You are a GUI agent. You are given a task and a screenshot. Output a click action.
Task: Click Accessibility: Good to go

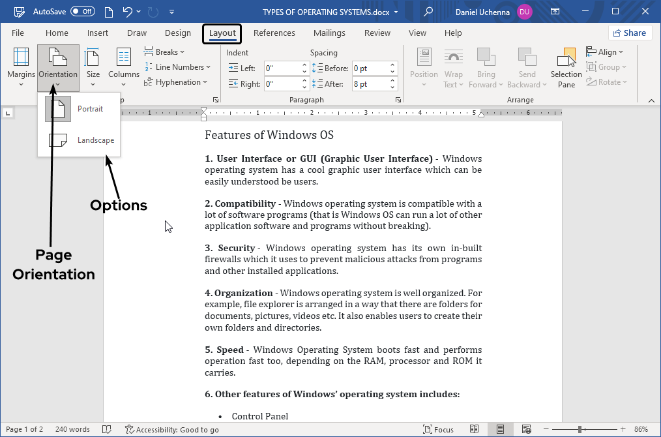pyautogui.click(x=172, y=429)
